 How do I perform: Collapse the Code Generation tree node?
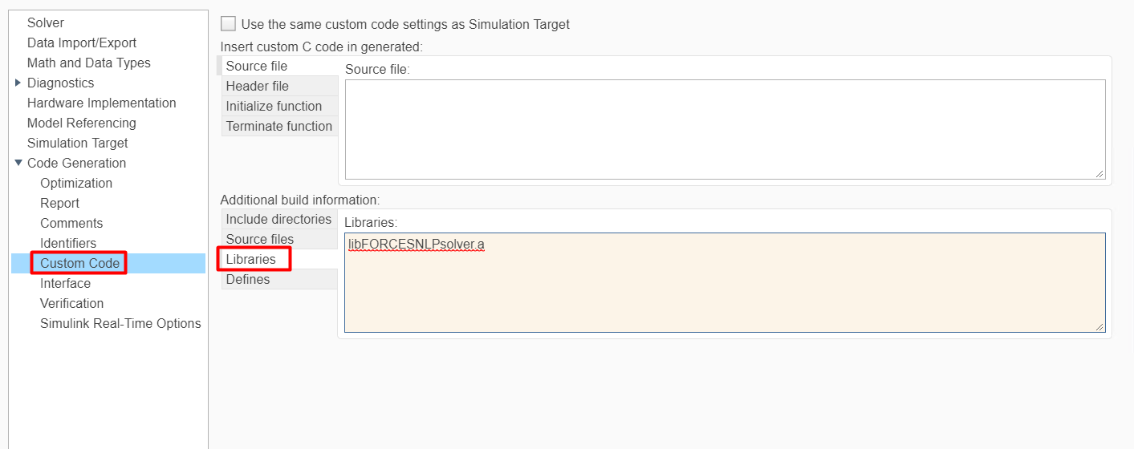coord(18,163)
